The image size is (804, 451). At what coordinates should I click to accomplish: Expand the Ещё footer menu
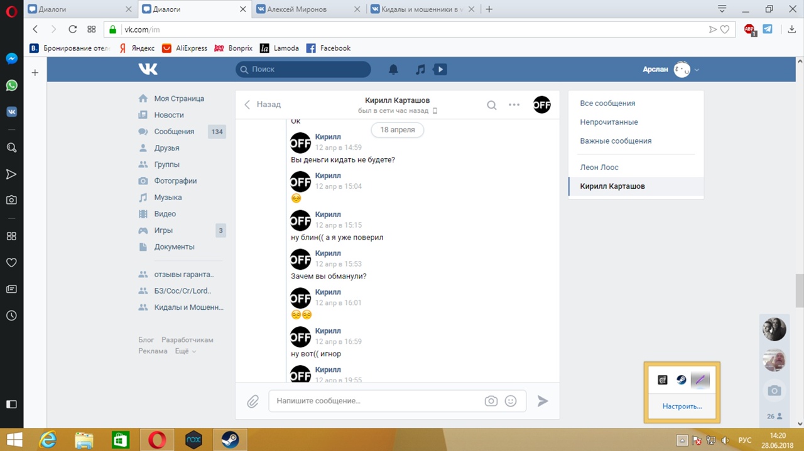tap(185, 351)
